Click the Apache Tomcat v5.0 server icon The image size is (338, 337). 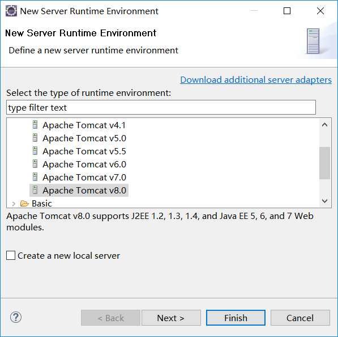[x=35, y=138]
